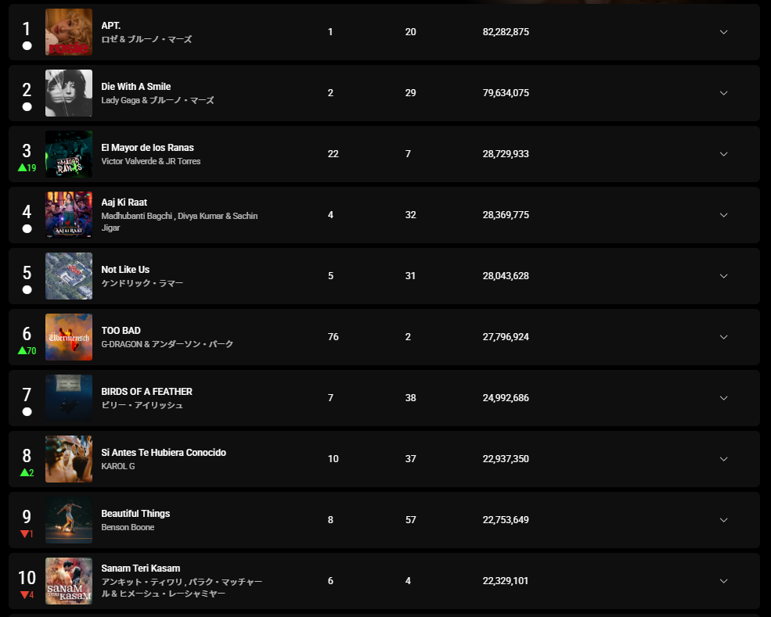The height and width of the screenshot is (617, 771).
Task: Click the BIRDS OF A FEATHER song title
Action: click(x=146, y=392)
